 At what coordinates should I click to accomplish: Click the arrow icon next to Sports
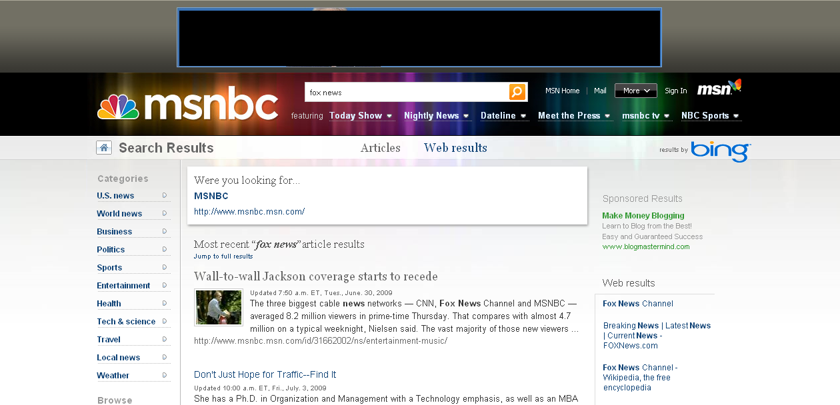(165, 267)
